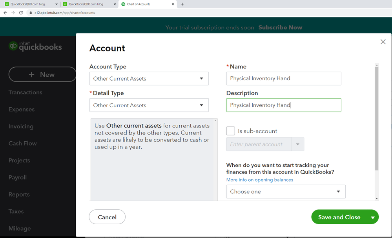Click the browser address bar URL
This screenshot has height=238, width=392.
pyautogui.click(x=64, y=13)
